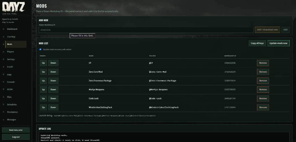Viewport: 296px width, 142px height.
Task: Click the drag handle beside Persistence
Action: click(x=3, y=112)
